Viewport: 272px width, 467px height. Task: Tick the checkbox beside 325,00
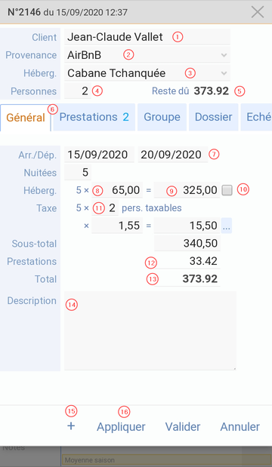[227, 190]
